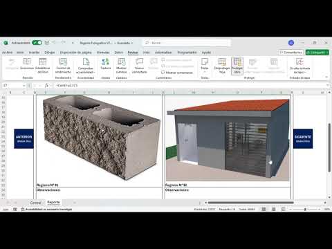Click the Accesibilidad status bar message
The height and width of the screenshot is (249, 332).
click(x=46, y=210)
